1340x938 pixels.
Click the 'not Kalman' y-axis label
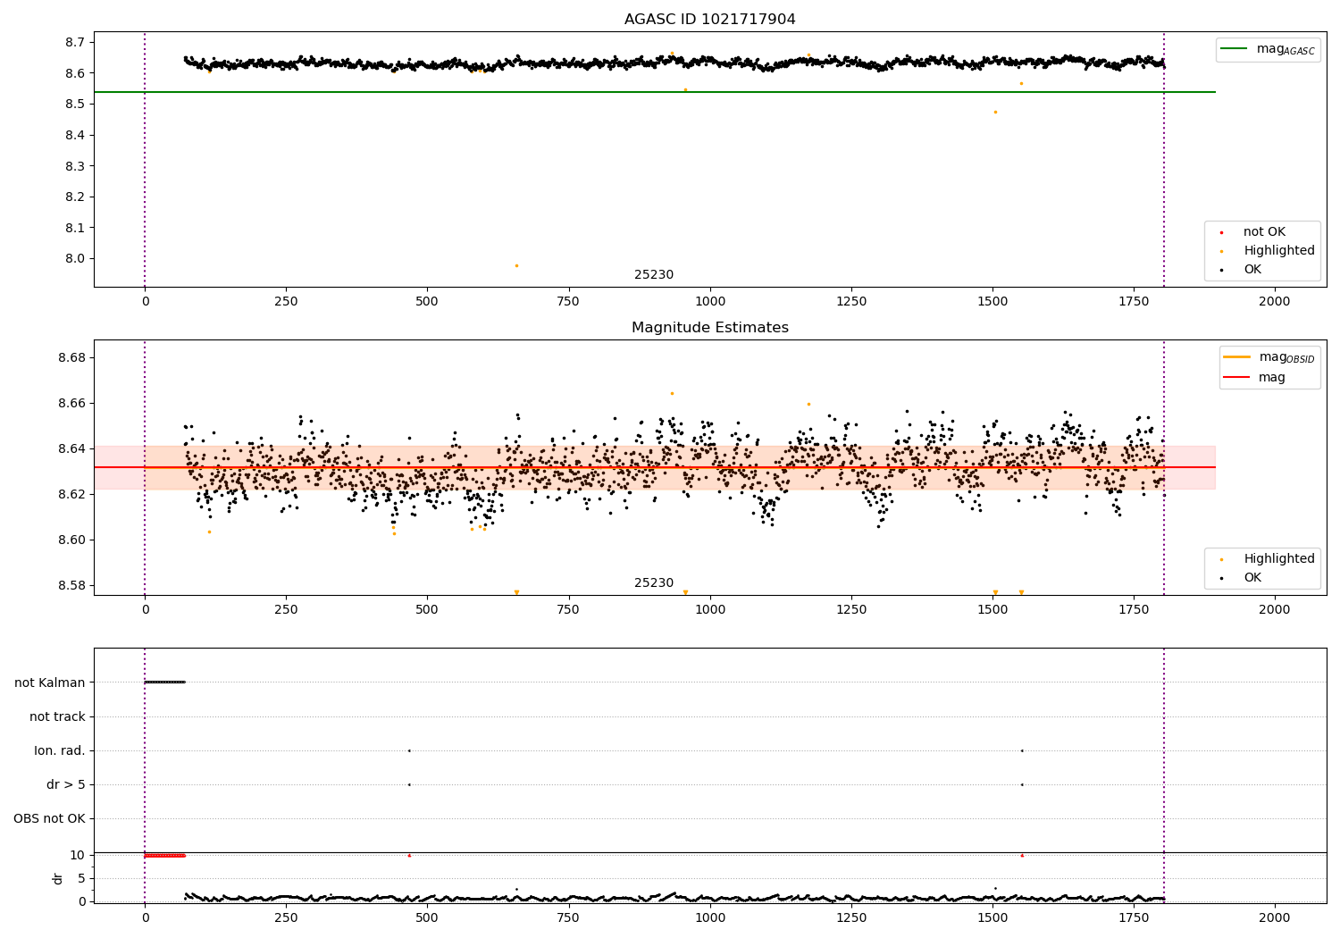(x=50, y=683)
